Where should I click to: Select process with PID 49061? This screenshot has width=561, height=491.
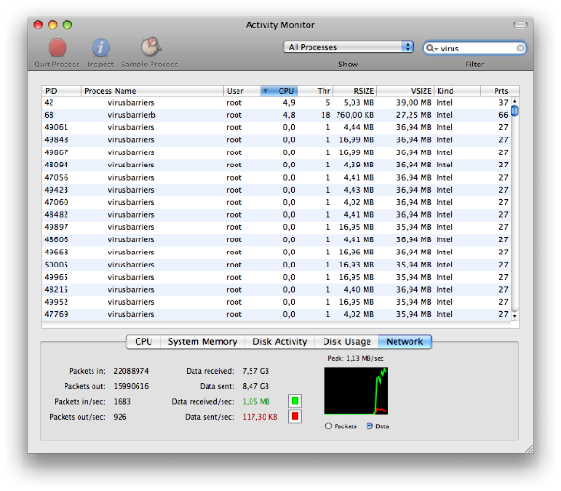click(x=276, y=127)
